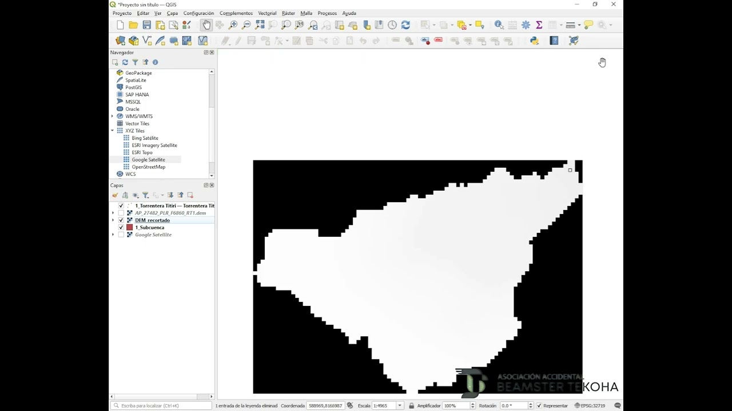Viewport: 732px width, 411px height.
Task: Open Statistical Summary sigma icon
Action: click(x=539, y=25)
